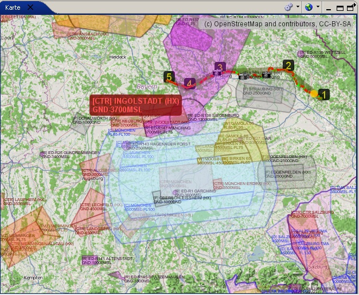
Task: Click the Kempten city label
Action: pyautogui.click(x=33, y=278)
